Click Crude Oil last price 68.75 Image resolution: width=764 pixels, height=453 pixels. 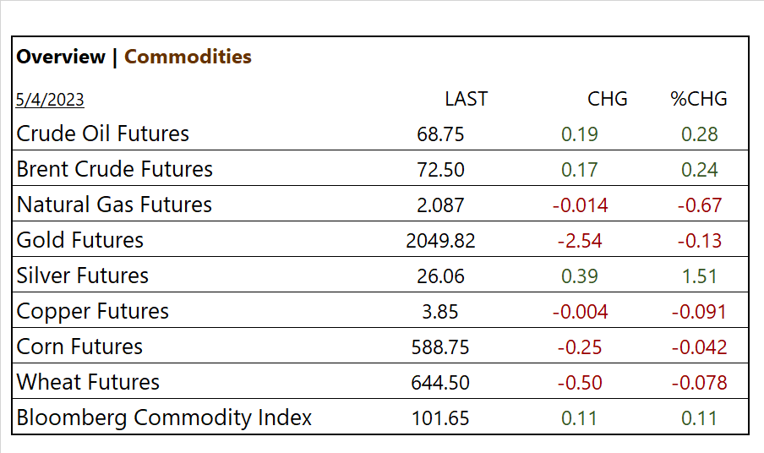(x=440, y=134)
